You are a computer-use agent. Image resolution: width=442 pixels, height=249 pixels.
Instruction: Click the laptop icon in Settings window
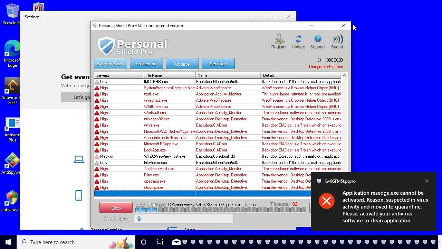pyautogui.click(x=79, y=159)
